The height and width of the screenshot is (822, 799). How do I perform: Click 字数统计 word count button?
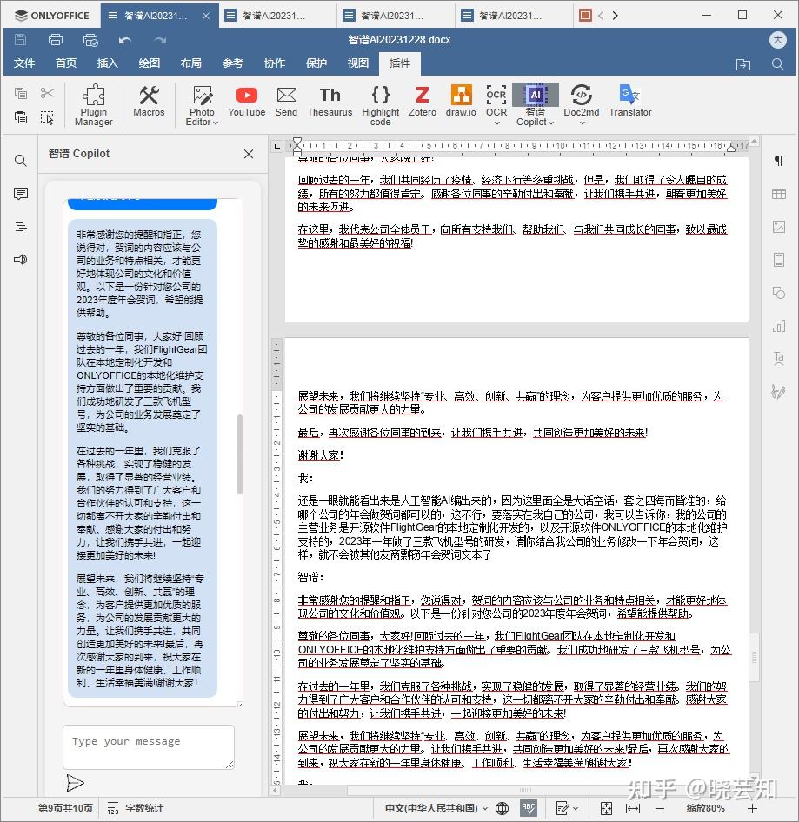click(x=136, y=808)
